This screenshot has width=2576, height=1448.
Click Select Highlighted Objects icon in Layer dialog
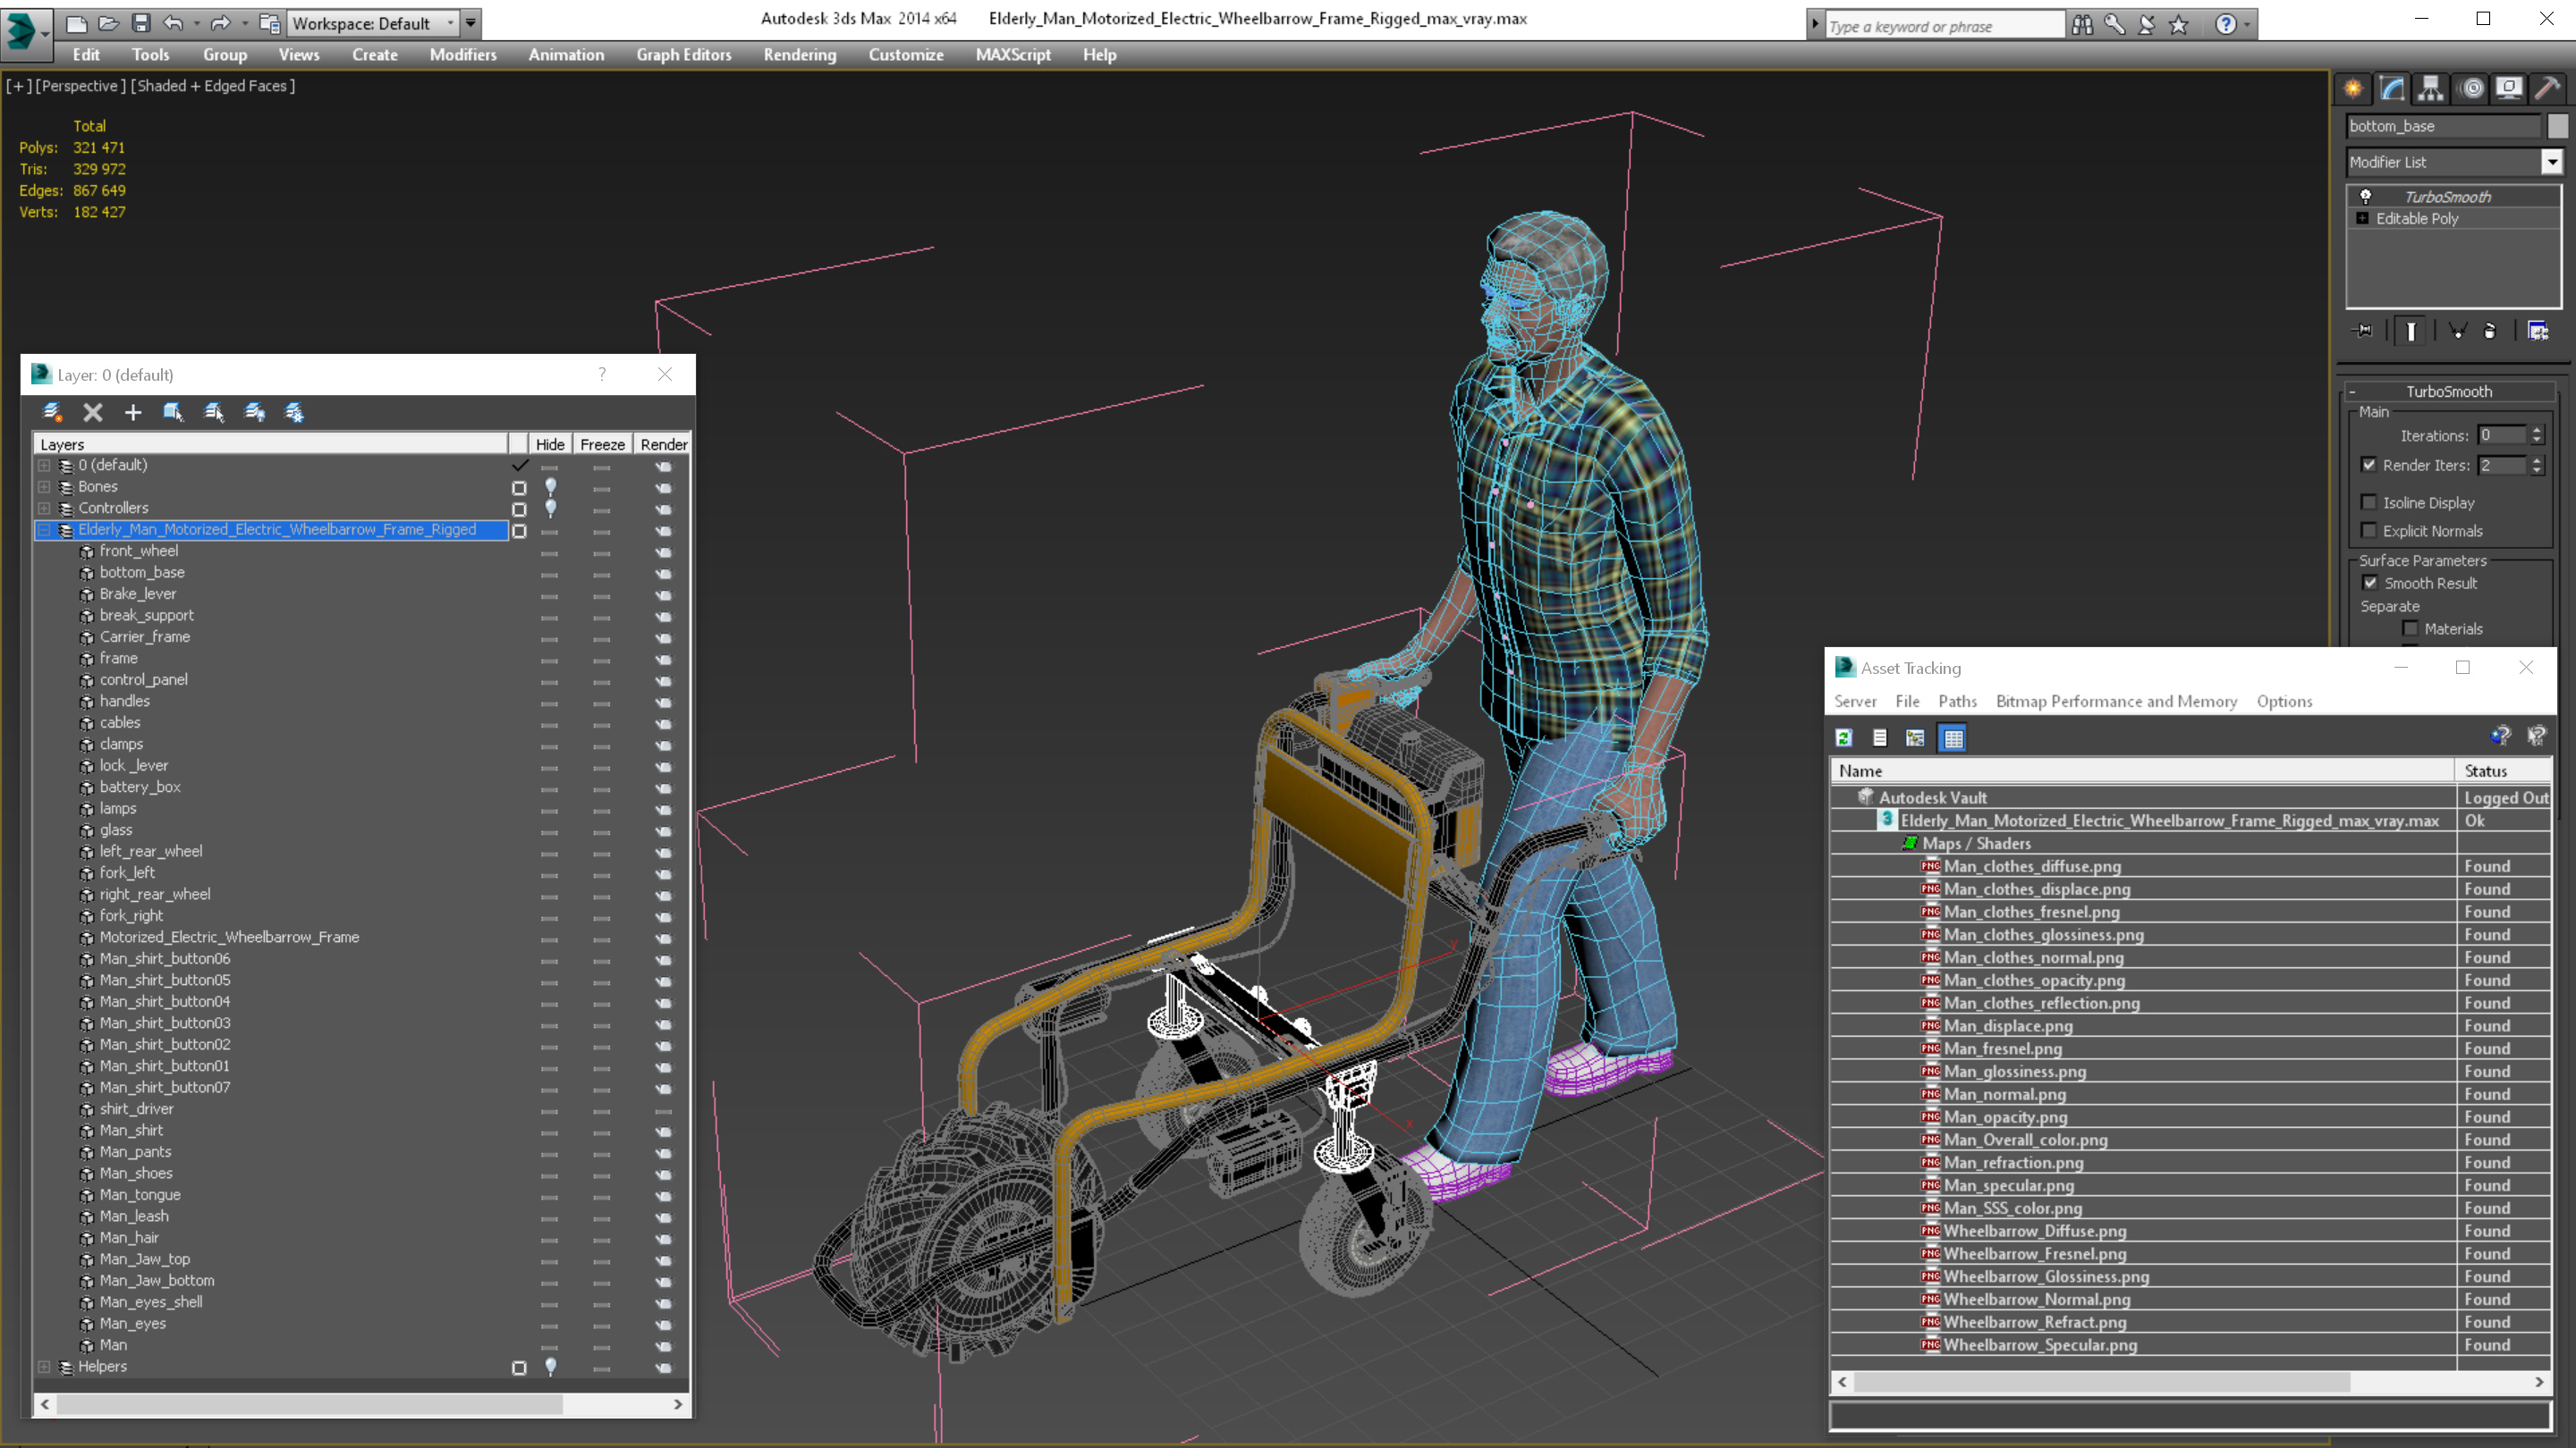click(x=173, y=412)
